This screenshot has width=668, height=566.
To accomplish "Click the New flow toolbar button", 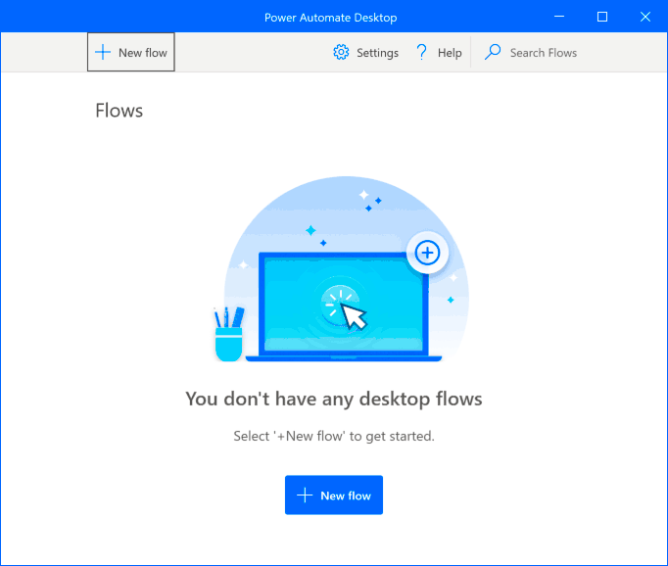I will click(131, 52).
